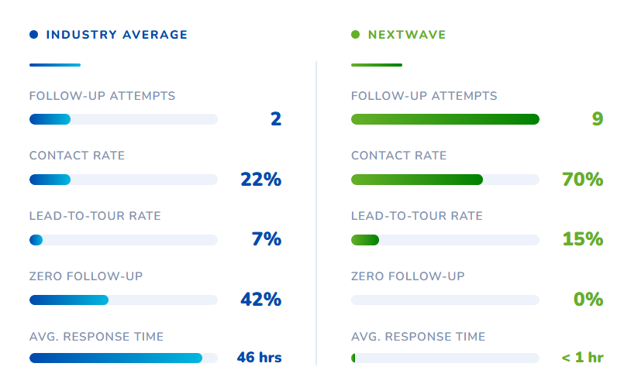
Task: Select the Industry Average heading
Action: [117, 35]
